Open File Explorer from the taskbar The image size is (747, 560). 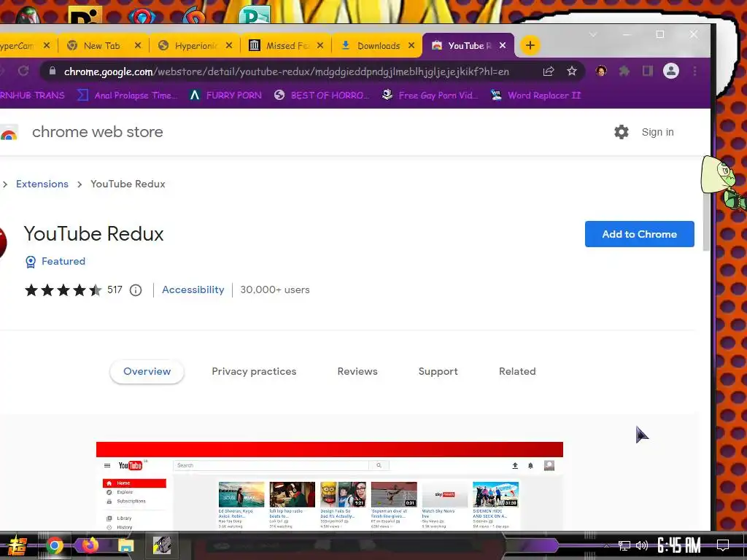(x=125, y=545)
